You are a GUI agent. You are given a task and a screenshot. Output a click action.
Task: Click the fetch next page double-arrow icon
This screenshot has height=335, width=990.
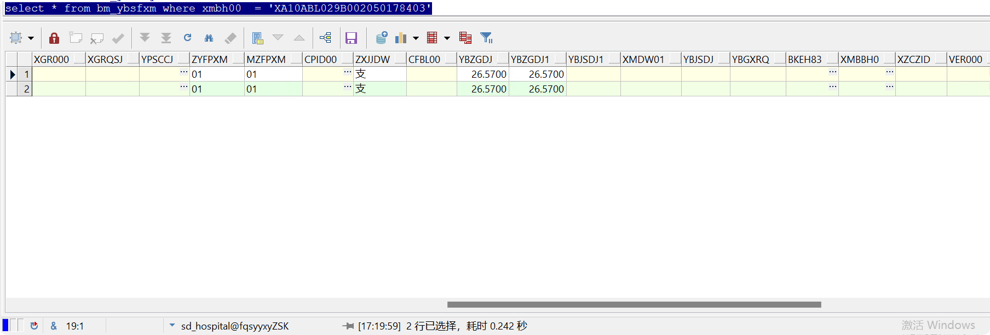[145, 37]
